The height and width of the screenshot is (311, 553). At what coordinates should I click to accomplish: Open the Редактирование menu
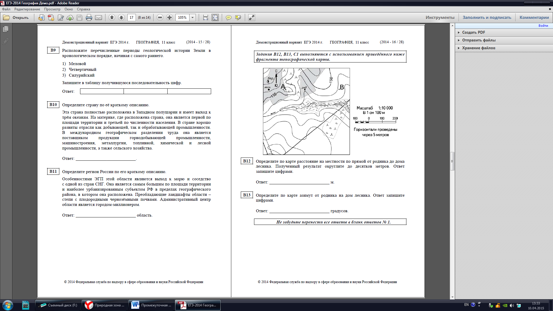(x=27, y=9)
